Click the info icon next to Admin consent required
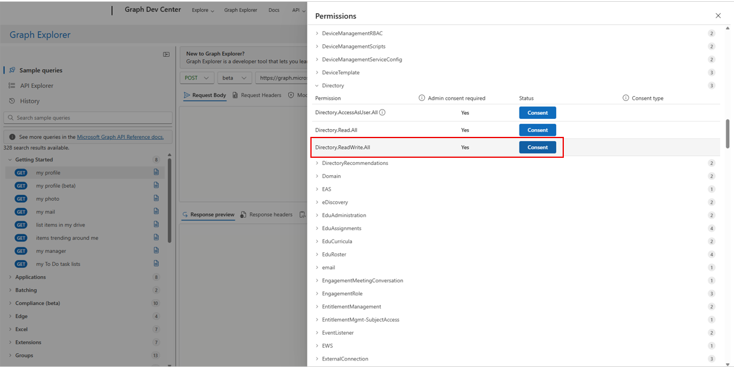This screenshot has width=734, height=367. [422, 98]
